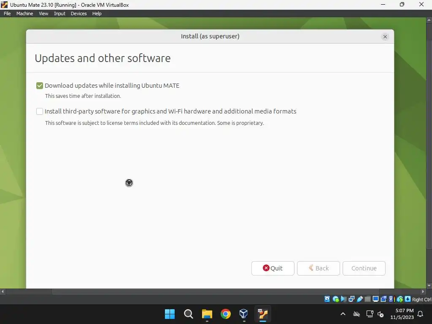
Task: Open the Machine menu
Action: [24, 13]
